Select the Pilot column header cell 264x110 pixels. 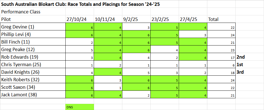click(x=33, y=19)
